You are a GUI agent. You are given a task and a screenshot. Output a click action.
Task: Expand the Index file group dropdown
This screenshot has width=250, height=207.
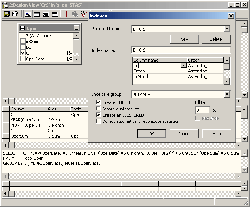[227, 95]
